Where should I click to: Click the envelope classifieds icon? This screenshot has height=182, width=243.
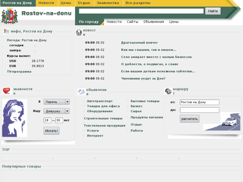click(x=81, y=92)
